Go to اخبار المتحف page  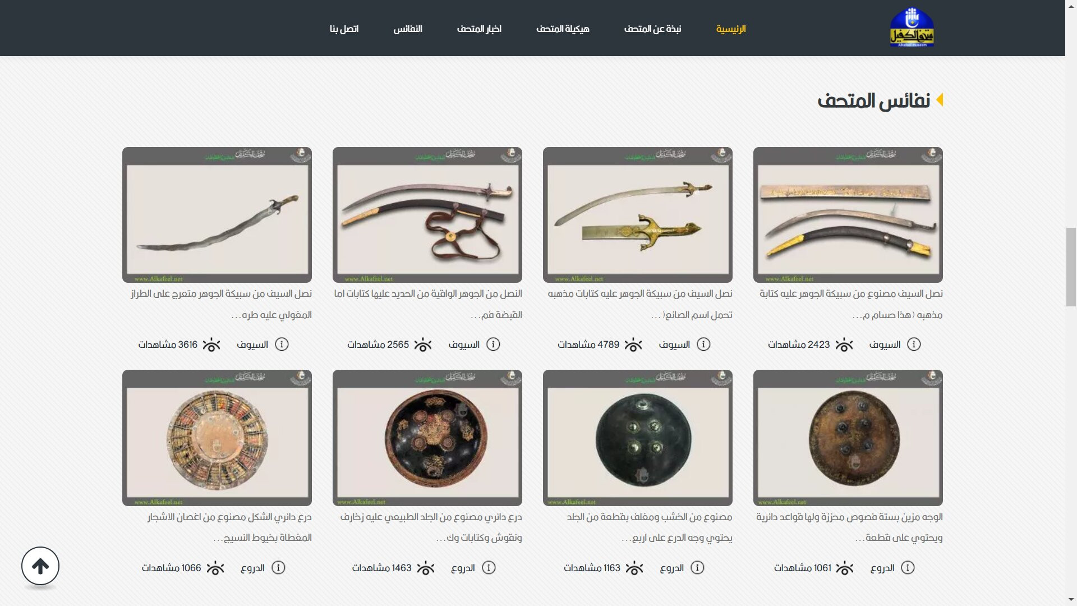[x=479, y=29]
